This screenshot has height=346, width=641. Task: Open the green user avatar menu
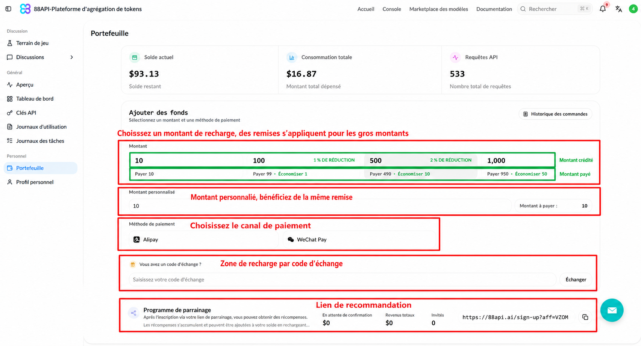click(633, 9)
